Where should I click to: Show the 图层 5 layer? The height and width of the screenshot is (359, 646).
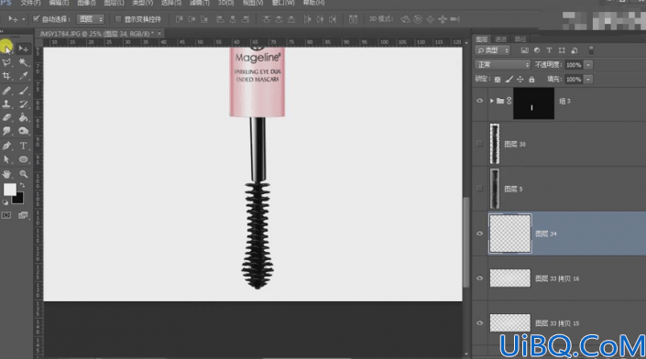(x=479, y=189)
